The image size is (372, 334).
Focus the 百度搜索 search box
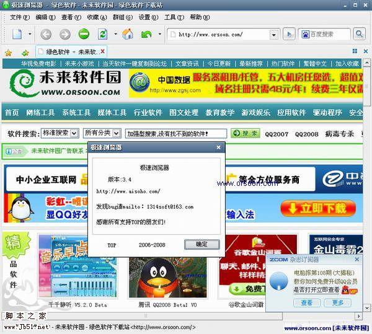(x=329, y=34)
